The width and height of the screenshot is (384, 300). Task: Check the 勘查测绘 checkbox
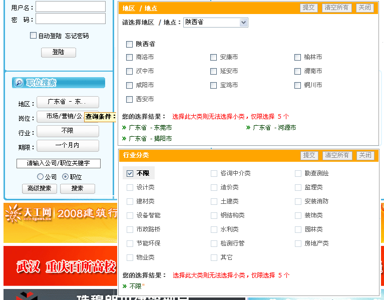(298, 173)
